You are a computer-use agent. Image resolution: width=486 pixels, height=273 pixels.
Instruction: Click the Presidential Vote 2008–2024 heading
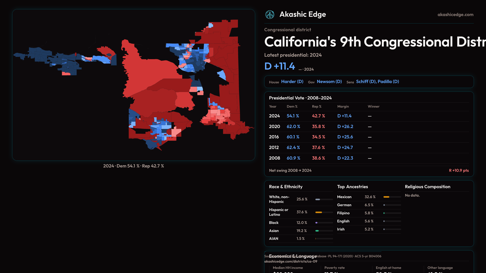click(x=300, y=98)
